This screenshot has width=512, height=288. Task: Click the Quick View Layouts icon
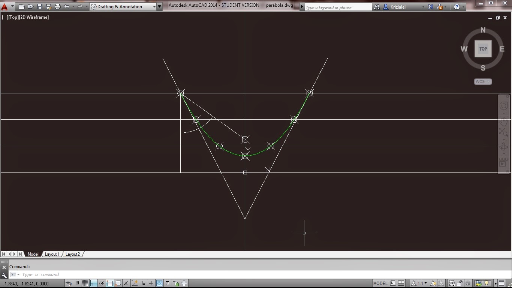point(392,283)
